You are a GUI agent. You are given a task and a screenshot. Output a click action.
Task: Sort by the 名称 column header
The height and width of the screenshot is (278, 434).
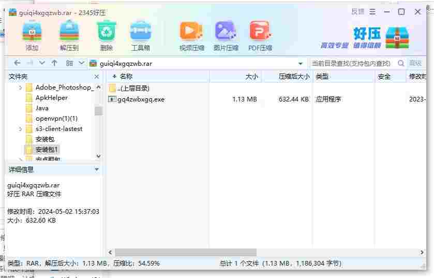point(126,77)
